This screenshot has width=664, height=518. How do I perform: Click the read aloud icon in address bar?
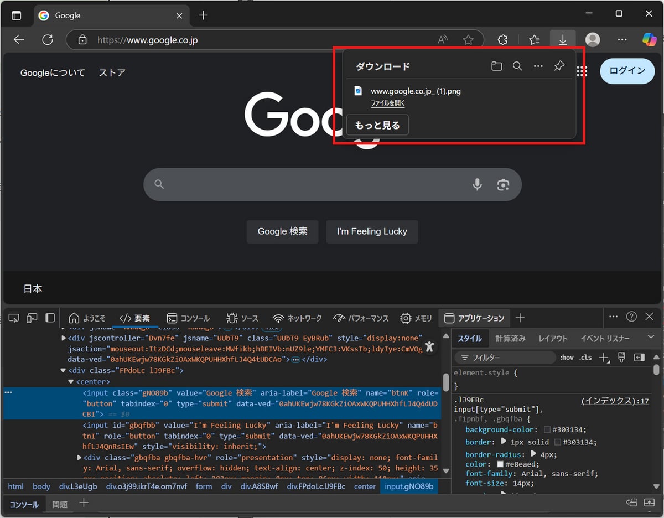point(443,40)
